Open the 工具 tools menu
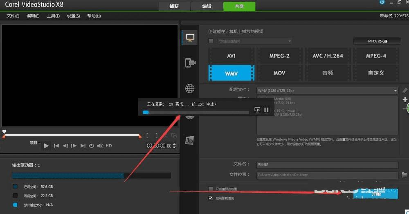409x214 pixels. tap(53, 16)
